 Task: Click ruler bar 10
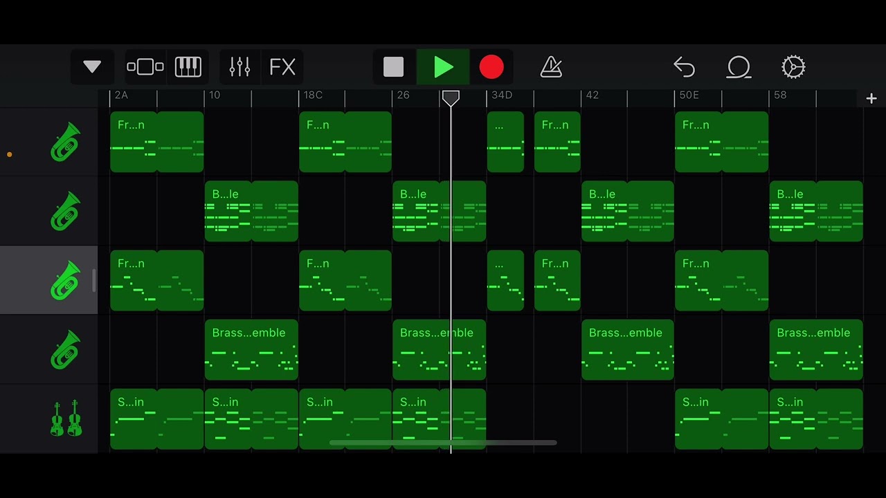(x=215, y=95)
